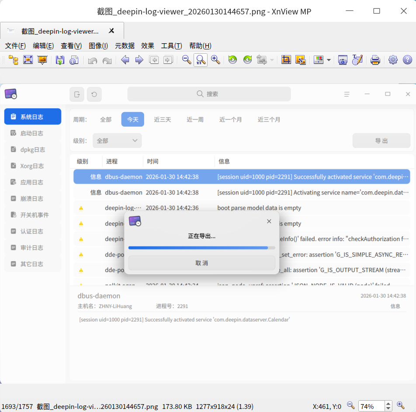Viewport: 416px width, 412px height.
Task: Open the 元数据 menu
Action: (125, 45)
